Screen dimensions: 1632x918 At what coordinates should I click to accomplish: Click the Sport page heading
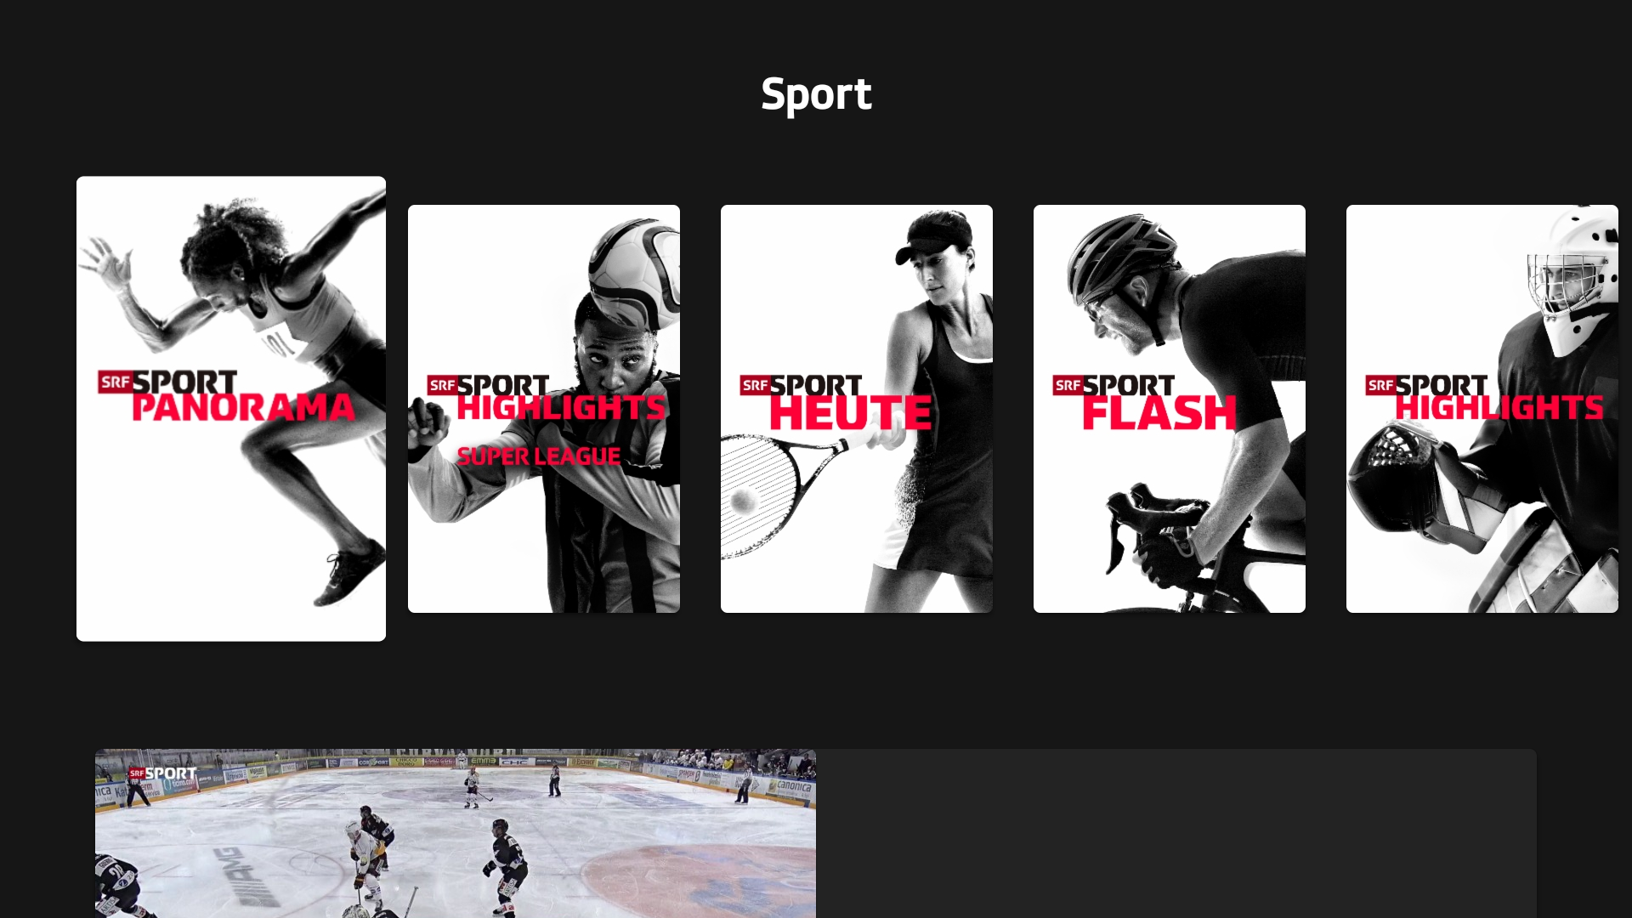pyautogui.click(x=816, y=93)
